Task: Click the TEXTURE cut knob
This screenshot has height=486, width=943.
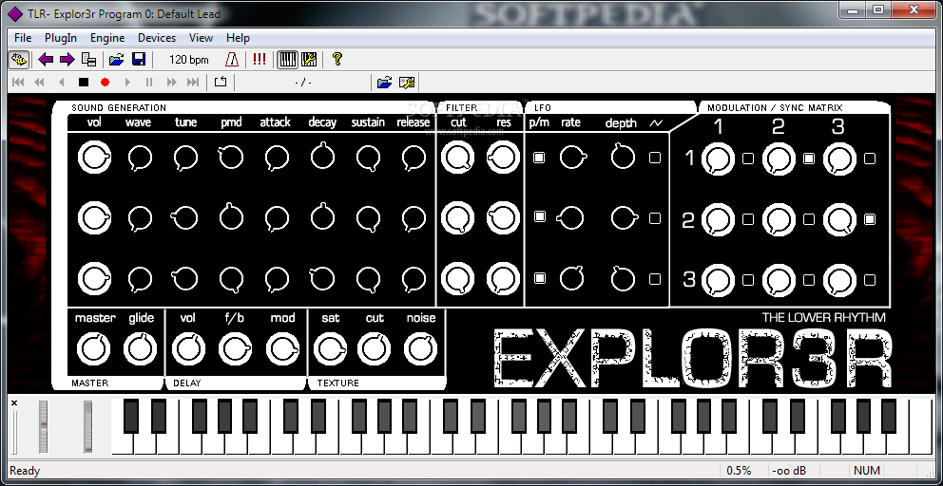Action: [375, 349]
